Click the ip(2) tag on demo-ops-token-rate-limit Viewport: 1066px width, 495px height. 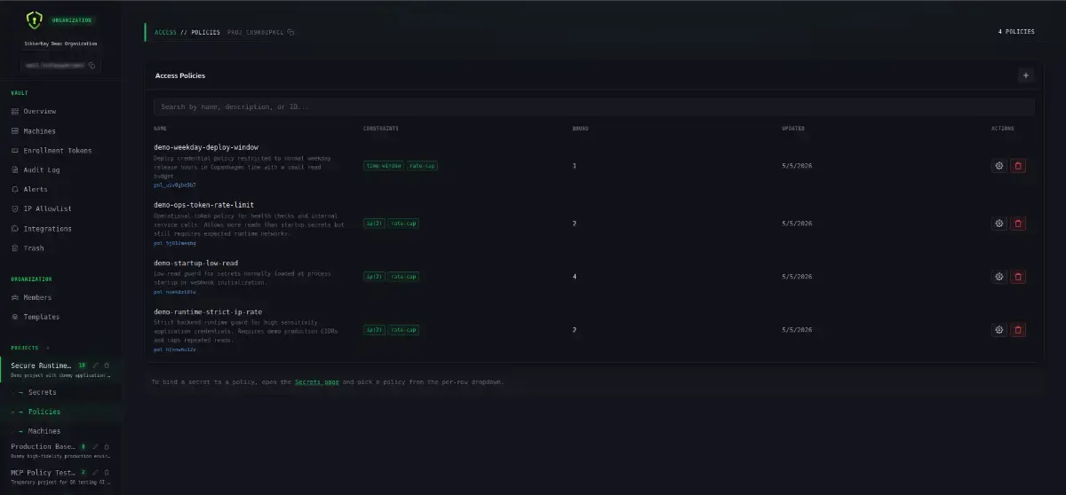(x=374, y=224)
